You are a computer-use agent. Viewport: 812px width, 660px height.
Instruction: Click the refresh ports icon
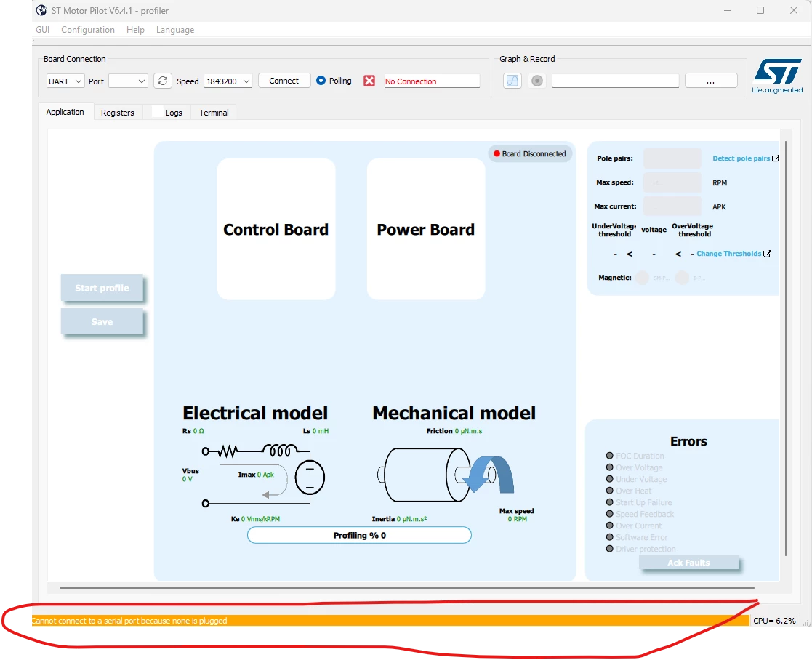(x=163, y=81)
